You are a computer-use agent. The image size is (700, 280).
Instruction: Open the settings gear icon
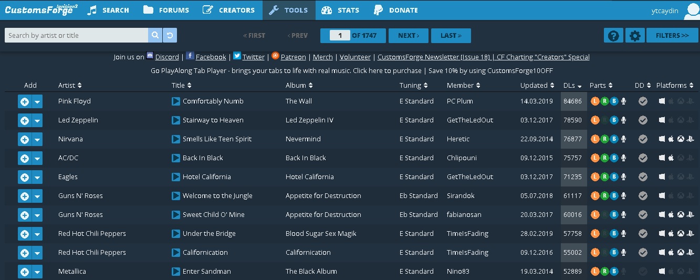pos(635,36)
